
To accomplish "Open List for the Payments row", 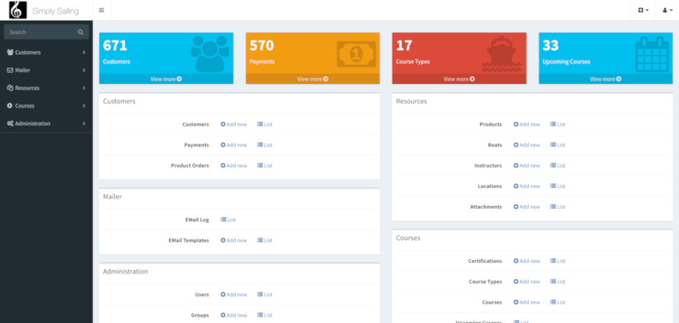I will 264,145.
